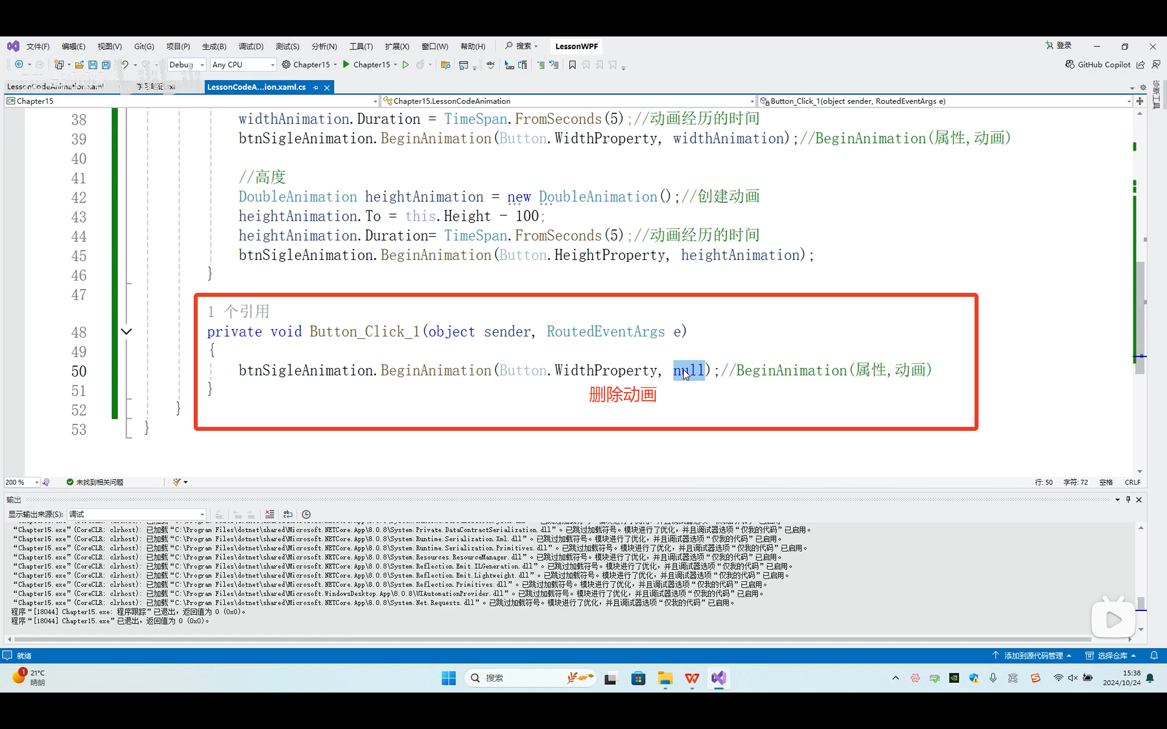This screenshot has height=729, width=1167.
Task: Toggle output timestamps clock icon
Action: [x=306, y=514]
